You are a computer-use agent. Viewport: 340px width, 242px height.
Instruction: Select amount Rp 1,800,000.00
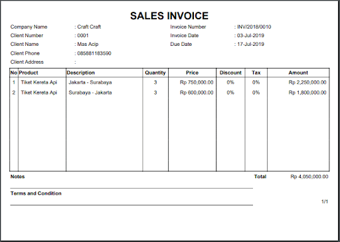[307, 92]
